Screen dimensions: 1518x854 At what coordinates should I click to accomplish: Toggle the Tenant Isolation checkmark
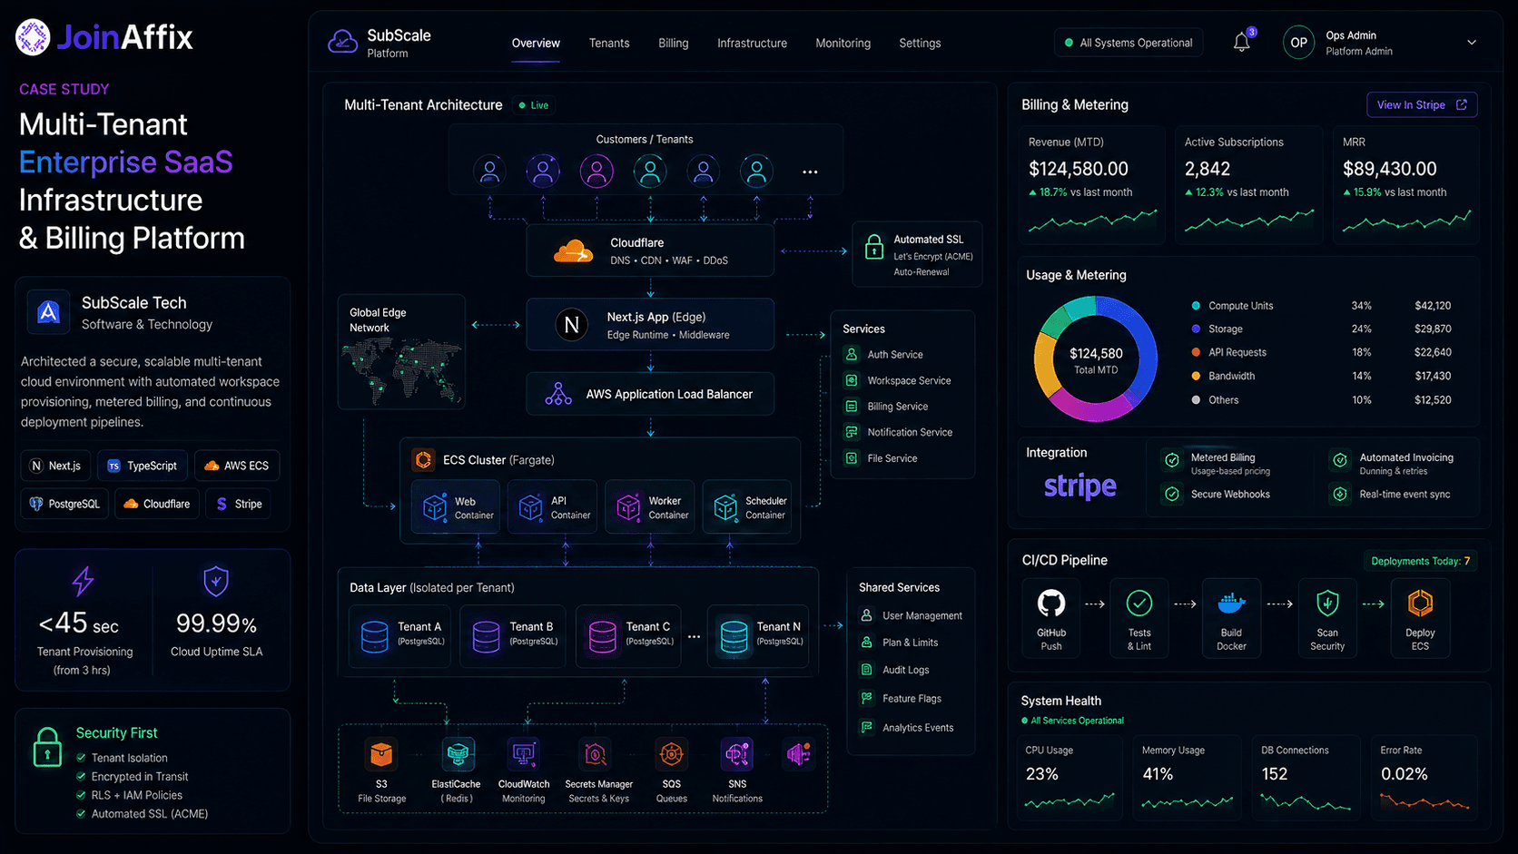(x=81, y=758)
